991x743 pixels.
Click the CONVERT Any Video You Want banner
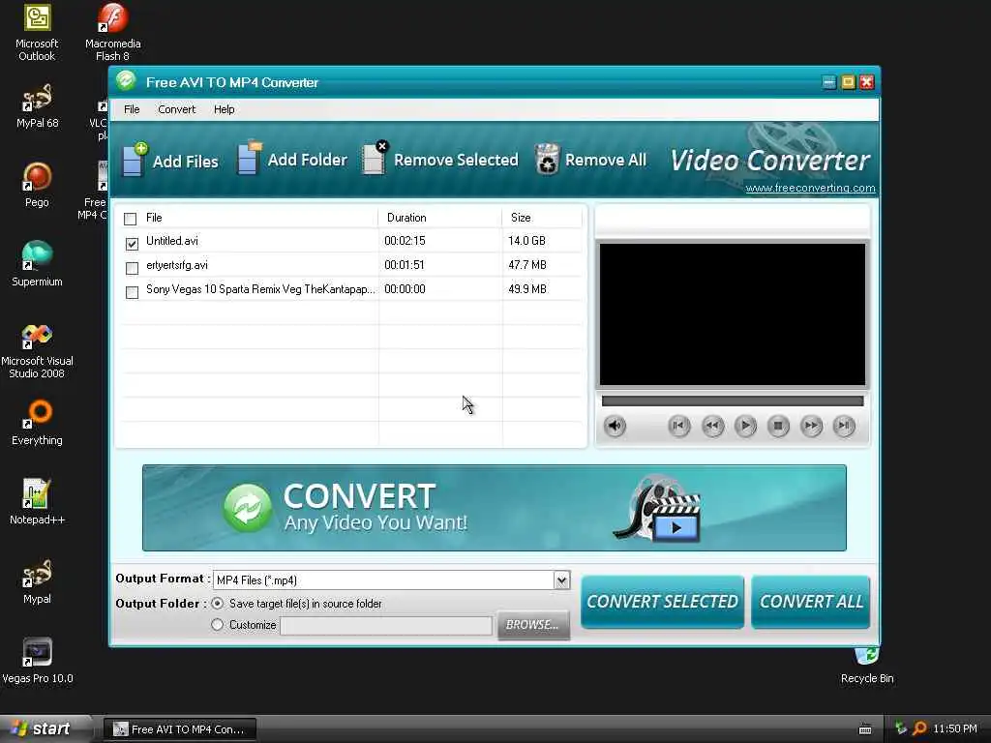tap(495, 508)
